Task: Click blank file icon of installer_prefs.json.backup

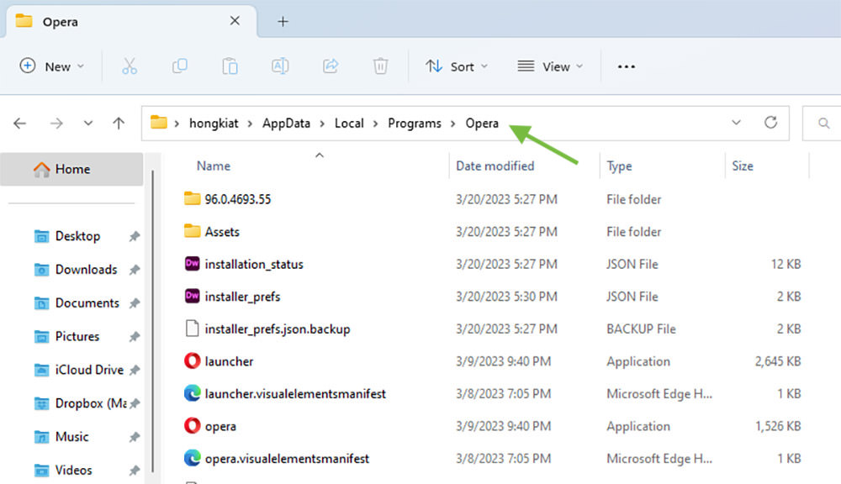Action: [x=192, y=328]
